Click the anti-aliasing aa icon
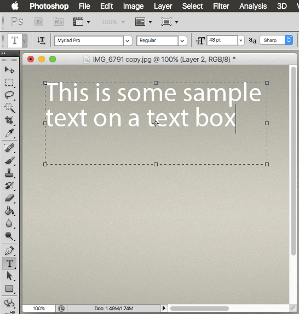Screen dimensions: 299x314 252,40
